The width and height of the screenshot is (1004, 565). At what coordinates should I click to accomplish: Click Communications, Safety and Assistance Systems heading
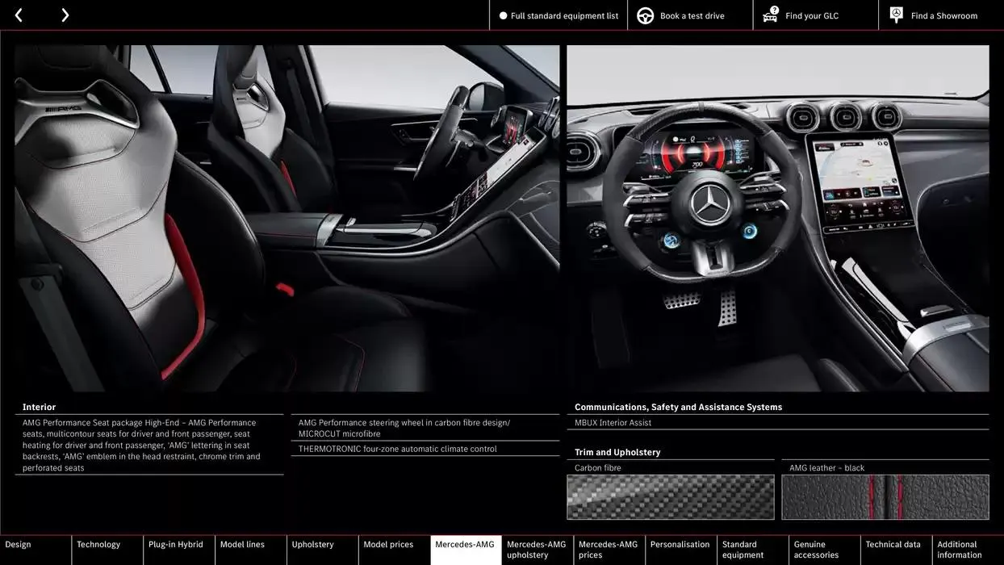(678, 407)
